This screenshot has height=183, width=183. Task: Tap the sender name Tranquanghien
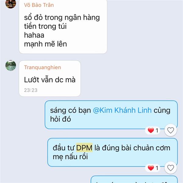[42, 67]
